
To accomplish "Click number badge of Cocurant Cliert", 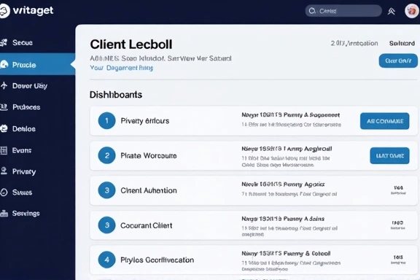I will click(106, 225).
